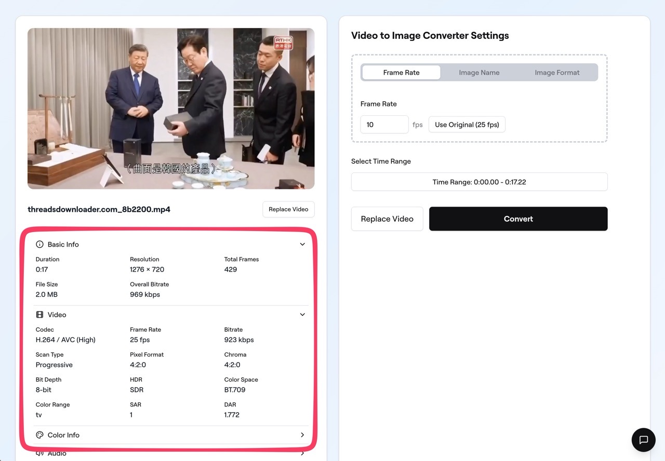Focus the frame rate fps input field
Viewport: 665px width, 461px height.
(x=384, y=125)
